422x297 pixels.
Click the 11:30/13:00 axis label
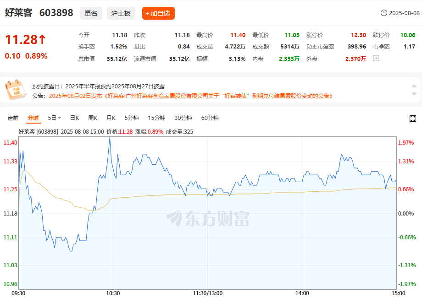click(207, 293)
